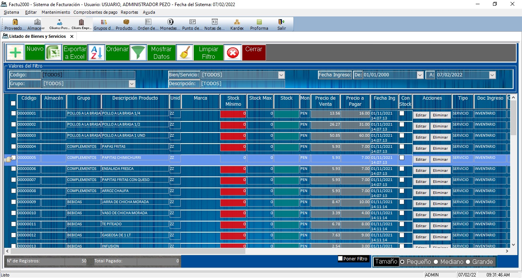Click the Mostrar Datos button
522x278 pixels.
click(161, 53)
